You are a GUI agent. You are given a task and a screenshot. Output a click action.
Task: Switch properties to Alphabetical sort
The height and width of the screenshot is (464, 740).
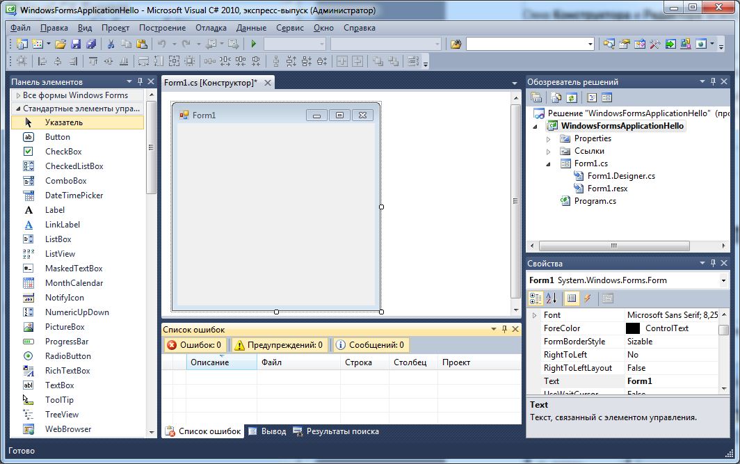pyautogui.click(x=552, y=298)
